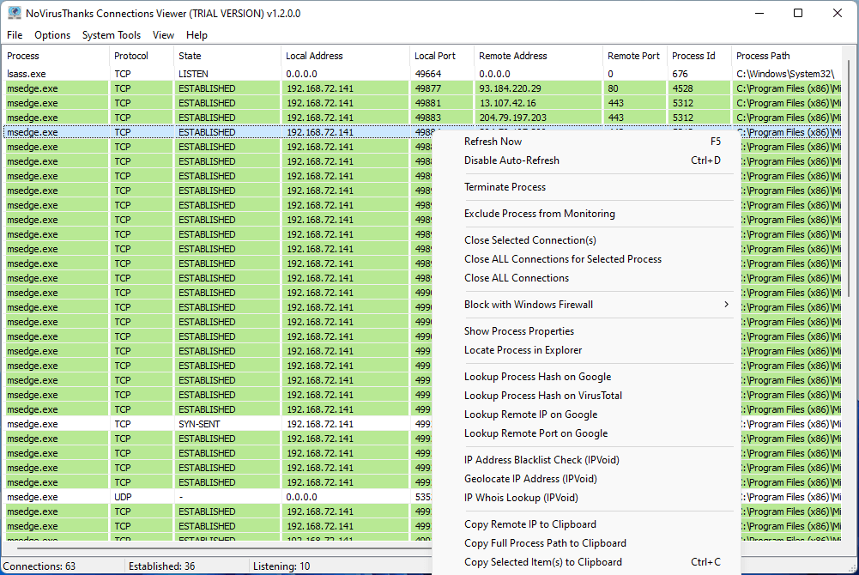Click Established: 36 in status bar
Screen dimensions: 859x575
tap(161, 566)
